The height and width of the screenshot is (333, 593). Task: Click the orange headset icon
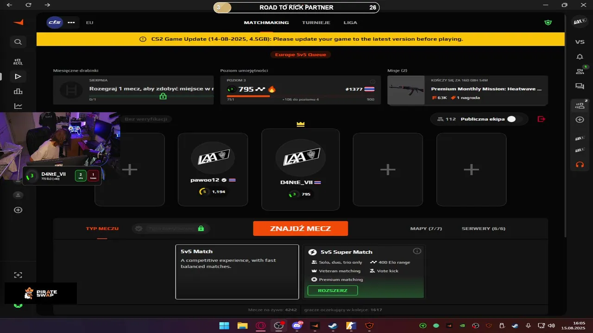pos(580,164)
